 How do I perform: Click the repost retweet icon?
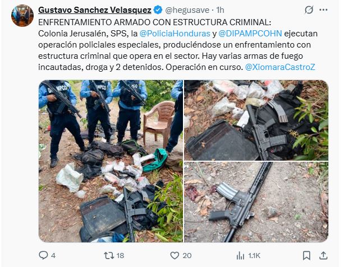point(109,255)
